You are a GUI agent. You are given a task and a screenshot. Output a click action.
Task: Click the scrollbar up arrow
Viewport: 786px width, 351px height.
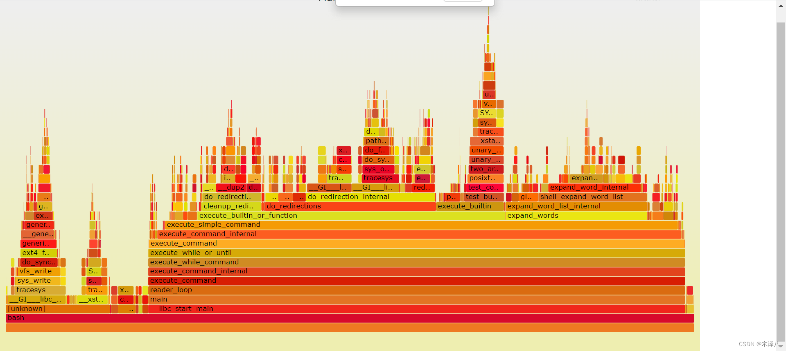781,6
